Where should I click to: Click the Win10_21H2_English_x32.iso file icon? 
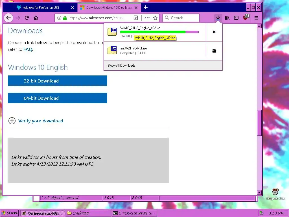pos(112,32)
